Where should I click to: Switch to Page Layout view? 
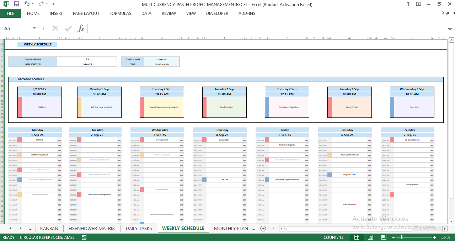[370, 237]
